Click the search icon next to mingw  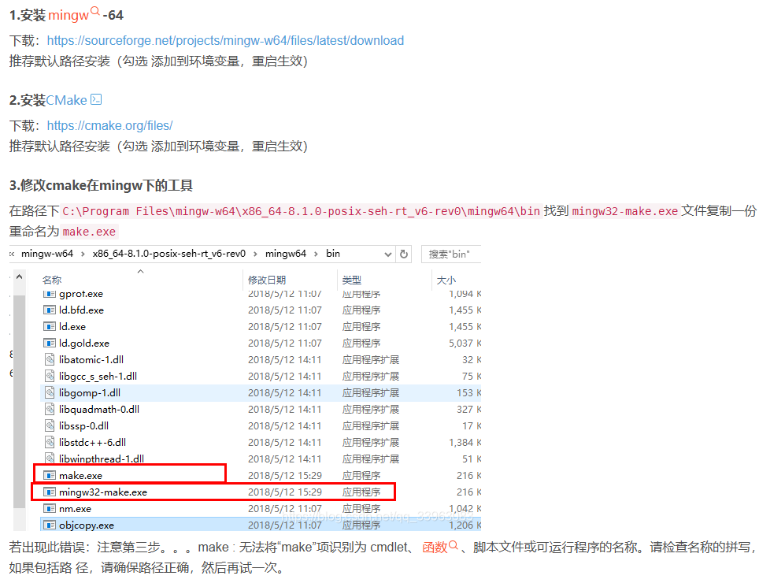94,11
